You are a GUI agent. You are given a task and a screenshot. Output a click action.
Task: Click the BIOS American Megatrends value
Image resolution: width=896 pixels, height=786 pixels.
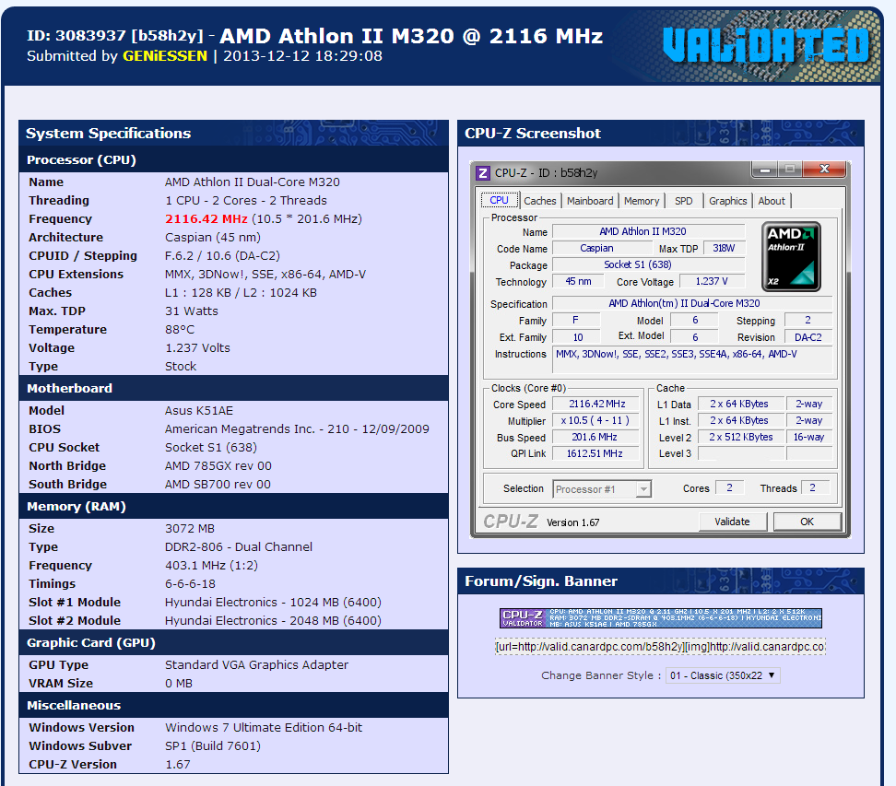297,429
